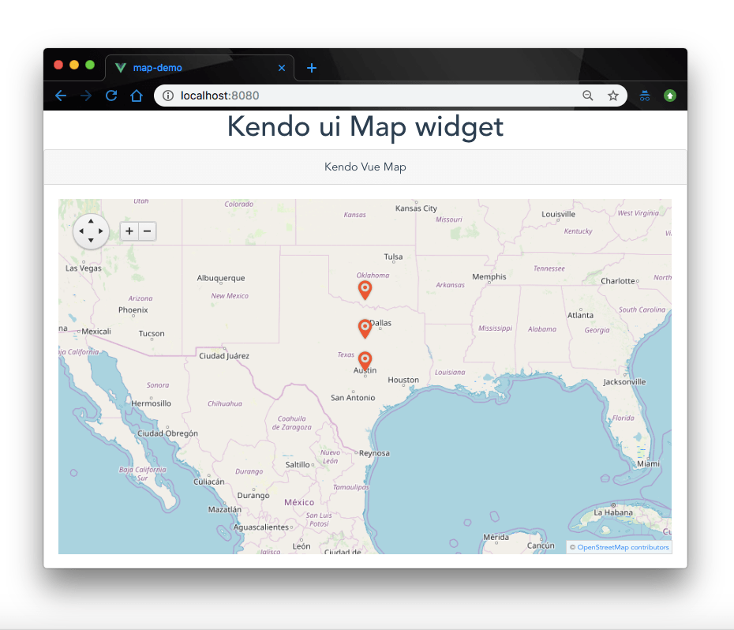Viewport: 734px width, 630px height.
Task: Open the browser home page
Action: click(137, 96)
